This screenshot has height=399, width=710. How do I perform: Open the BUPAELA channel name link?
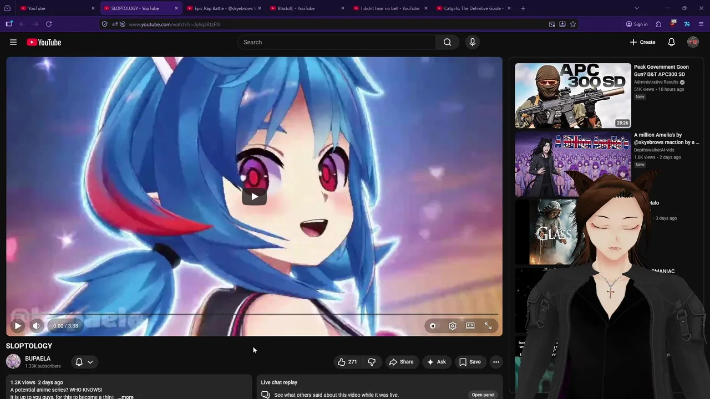coord(38,359)
